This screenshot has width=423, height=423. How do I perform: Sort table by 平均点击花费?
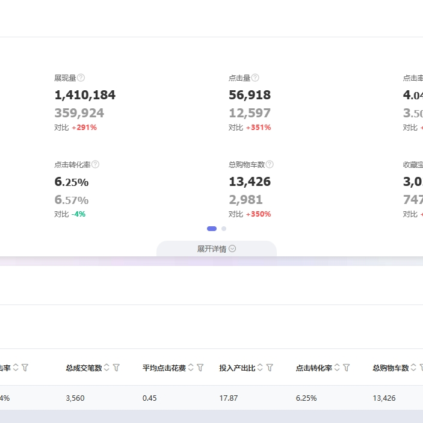(x=191, y=368)
